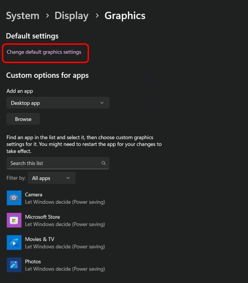Viewport: 248px width, 283px height.
Task: Click the Movies & TV app icon
Action: pos(14,243)
